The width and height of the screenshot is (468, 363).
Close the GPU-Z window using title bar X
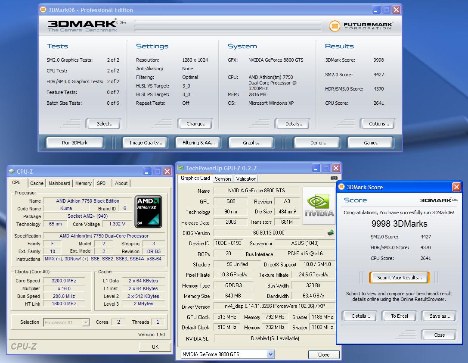pyautogui.click(x=336, y=168)
